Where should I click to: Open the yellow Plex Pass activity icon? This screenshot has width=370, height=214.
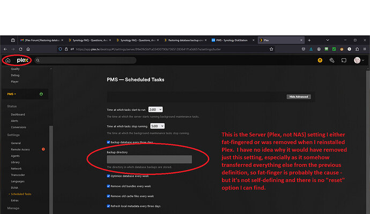click(x=320, y=60)
